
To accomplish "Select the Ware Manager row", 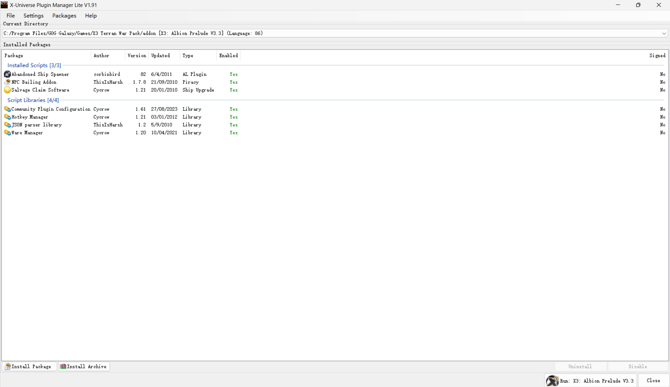I will (x=335, y=133).
